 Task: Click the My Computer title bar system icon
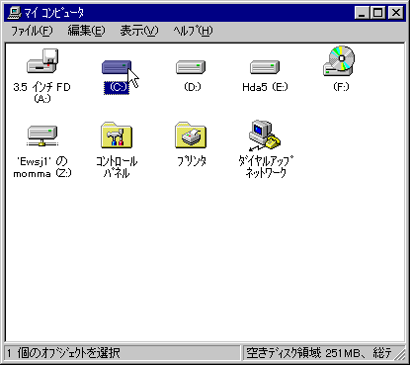(x=15, y=13)
